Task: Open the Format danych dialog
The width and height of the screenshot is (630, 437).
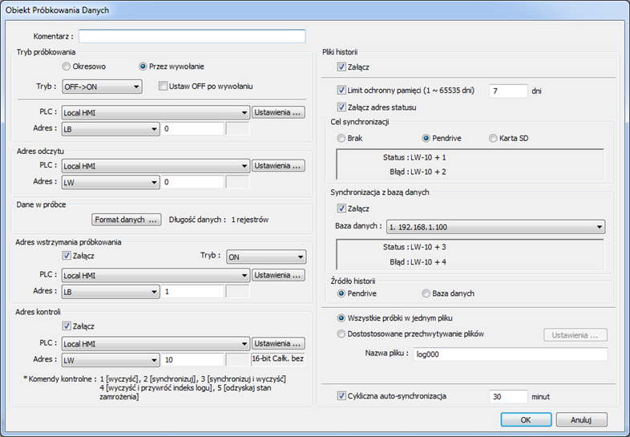Action: [x=126, y=220]
